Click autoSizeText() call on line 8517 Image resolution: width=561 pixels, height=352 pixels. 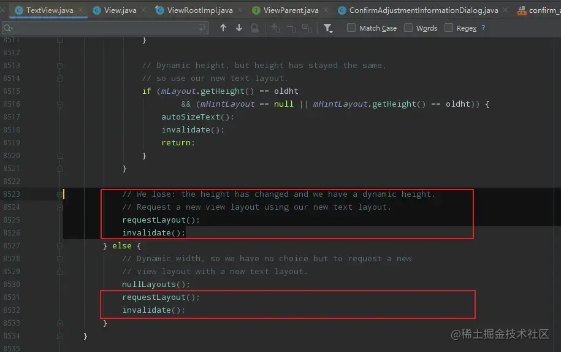[197, 117]
